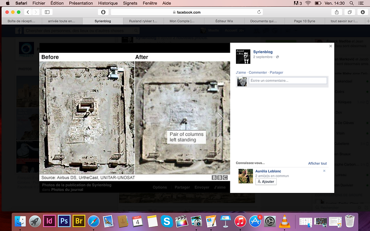370x231 pixels.
Task: Reload the page with the refresh icon
Action: point(259,12)
